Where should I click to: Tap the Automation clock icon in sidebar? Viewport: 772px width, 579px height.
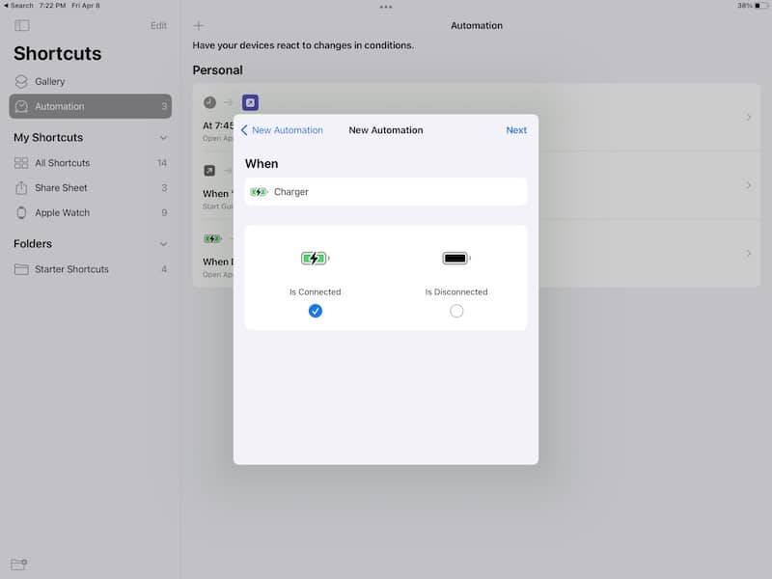(x=21, y=106)
